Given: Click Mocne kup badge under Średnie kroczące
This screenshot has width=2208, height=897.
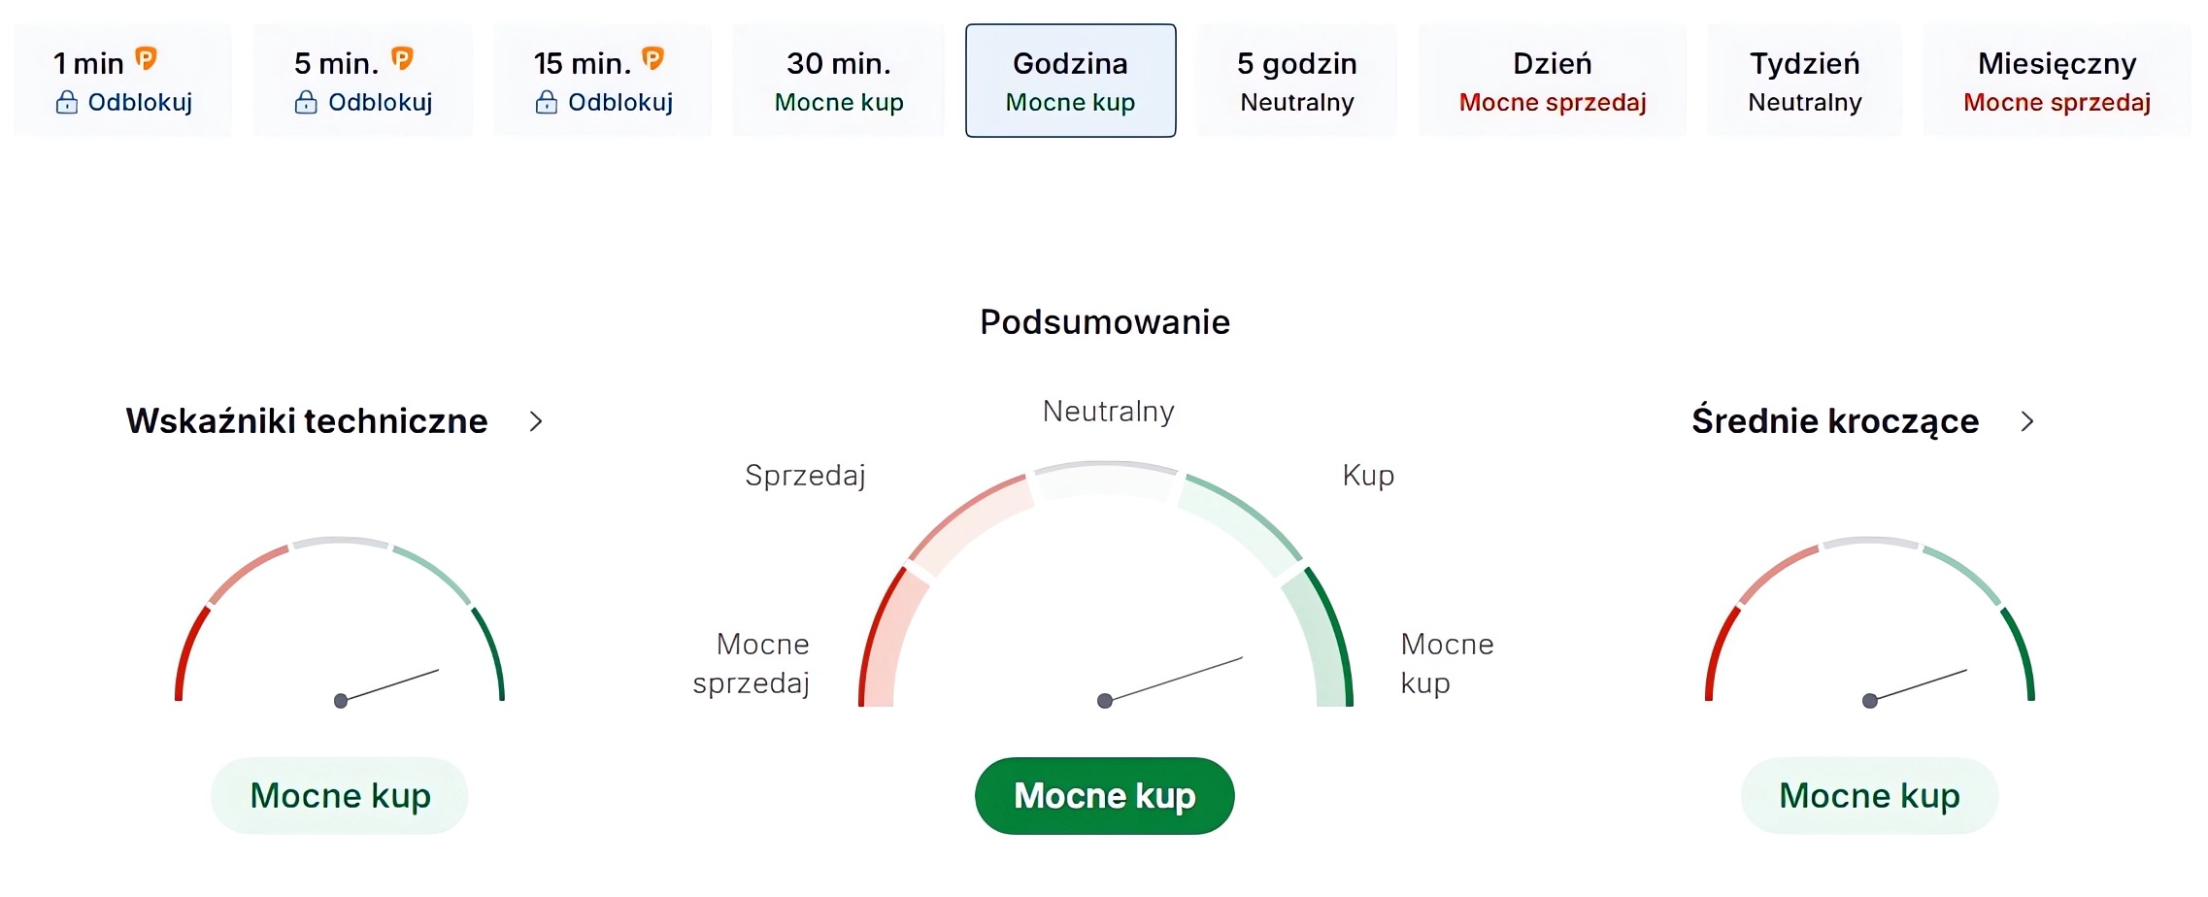Looking at the screenshot, I should coord(1869,796).
